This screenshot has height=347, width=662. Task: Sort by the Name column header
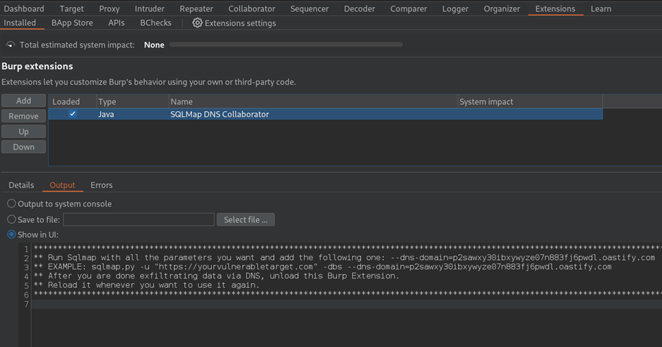pos(313,101)
